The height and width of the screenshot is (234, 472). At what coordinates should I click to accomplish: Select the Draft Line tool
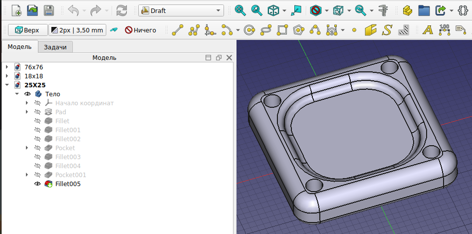(178, 30)
